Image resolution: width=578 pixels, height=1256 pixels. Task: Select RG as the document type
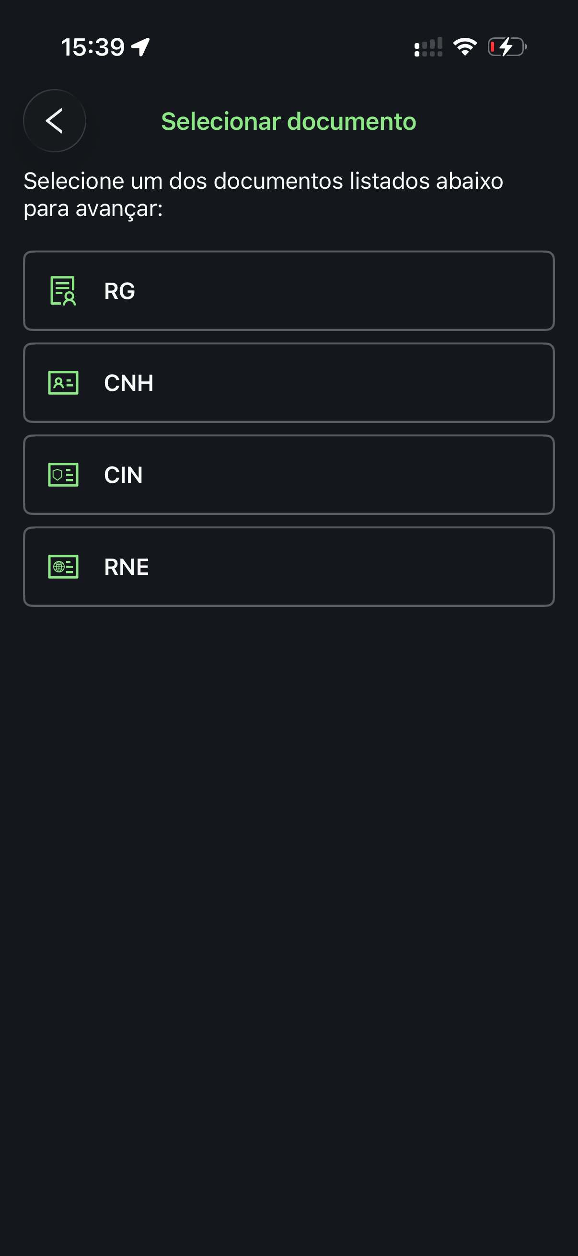[289, 291]
